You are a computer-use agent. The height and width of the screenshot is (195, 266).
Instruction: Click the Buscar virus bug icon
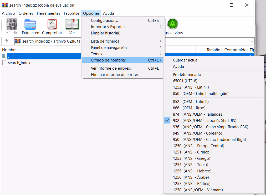[173, 24]
